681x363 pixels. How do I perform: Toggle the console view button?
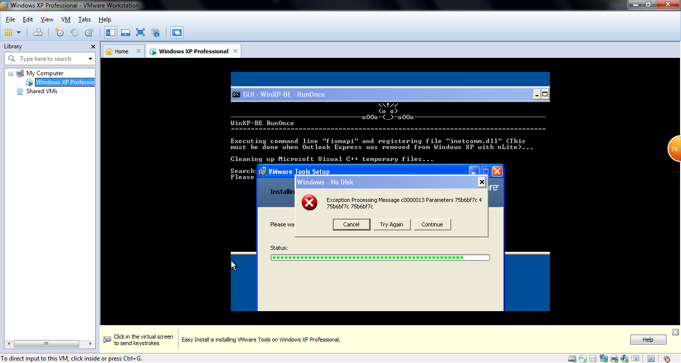(176, 32)
